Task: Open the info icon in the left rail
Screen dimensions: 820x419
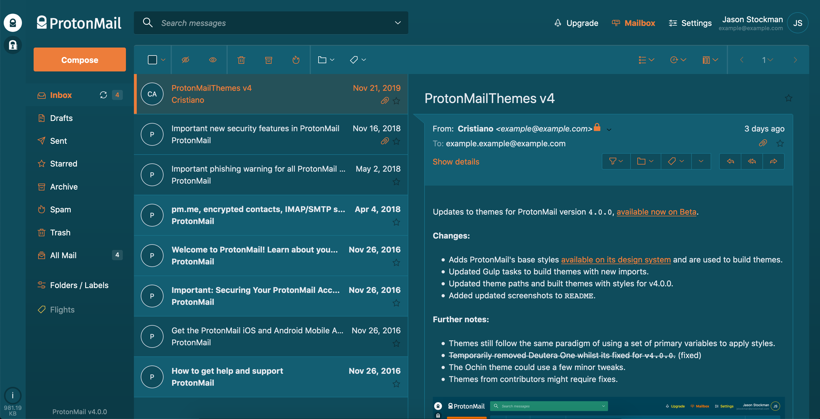Action: [x=13, y=395]
